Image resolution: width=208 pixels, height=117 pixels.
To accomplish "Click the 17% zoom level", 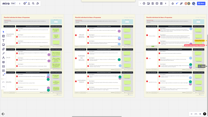I will (x=196, y=114).
